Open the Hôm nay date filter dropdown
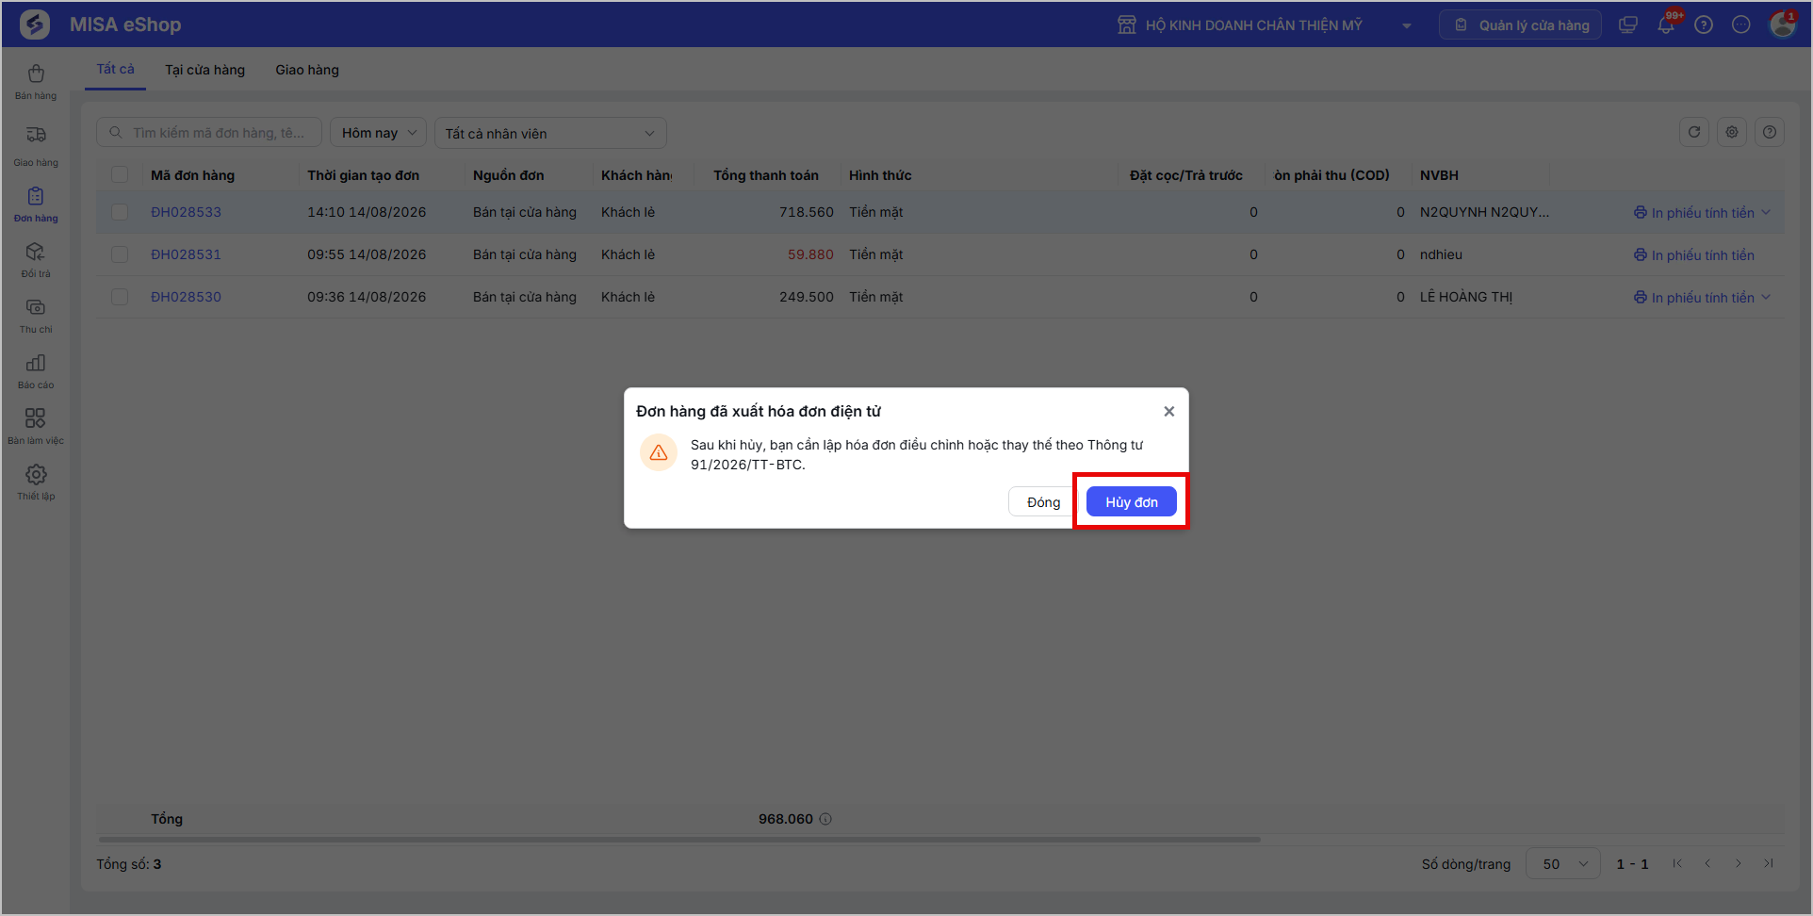Screen dimensions: 1813x916 tap(378, 133)
